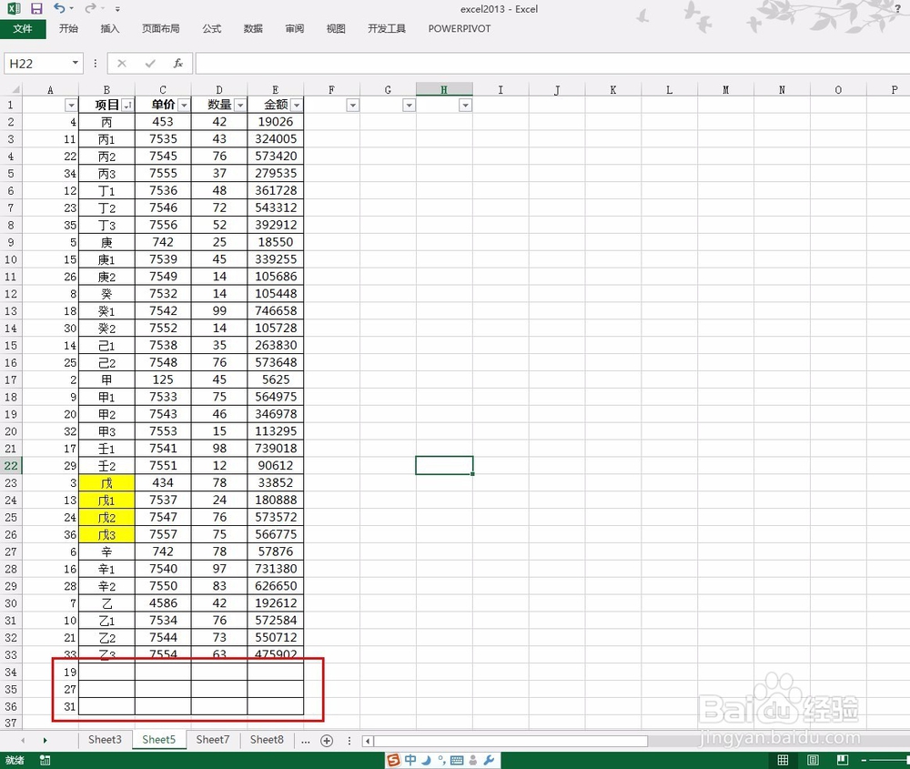910x769 pixels.
Task: Switch to the 数据 ribbon tab
Action: pyautogui.click(x=252, y=28)
